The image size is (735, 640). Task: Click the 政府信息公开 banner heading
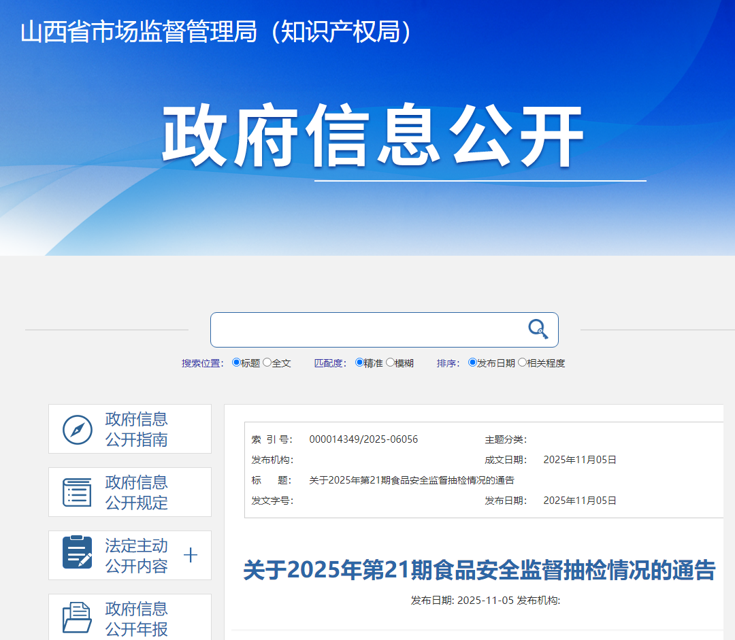372,135
